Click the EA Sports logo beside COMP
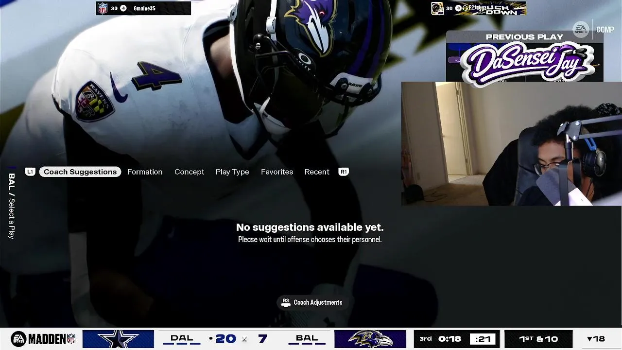 [581, 29]
